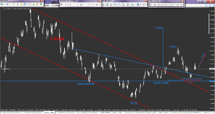Open the Outils menu
This screenshot has height=114, width=215.
click(x=47, y=5)
